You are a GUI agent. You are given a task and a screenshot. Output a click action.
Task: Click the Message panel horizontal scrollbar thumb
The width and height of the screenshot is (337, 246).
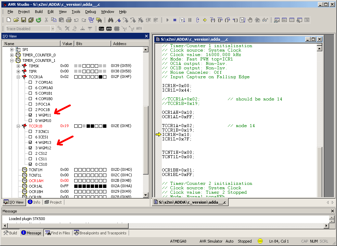[68, 225]
